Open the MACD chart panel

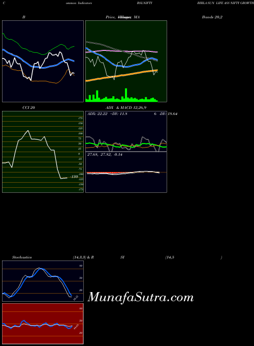pos(126,172)
